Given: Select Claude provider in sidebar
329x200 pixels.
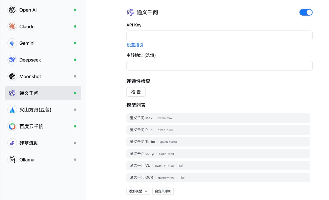Looking at the screenshot, I should (x=43, y=26).
